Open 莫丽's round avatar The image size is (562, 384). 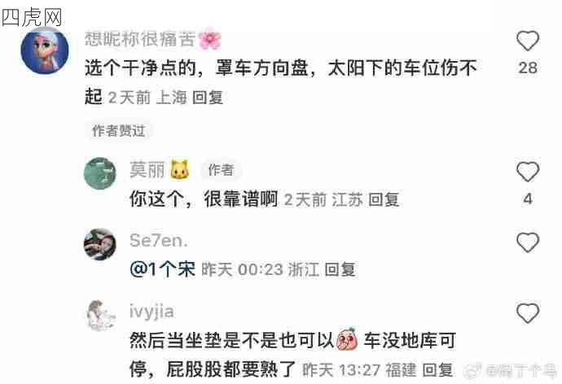click(x=100, y=173)
